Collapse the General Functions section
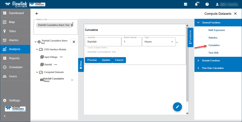Viewport: 242px width, 122px height. point(198,23)
